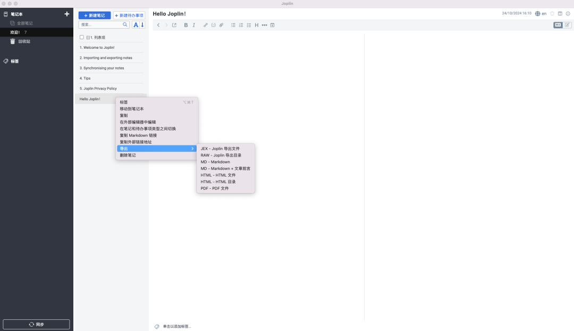
Task: Export as MD - Markdown + 文章前言
Action: (225, 169)
